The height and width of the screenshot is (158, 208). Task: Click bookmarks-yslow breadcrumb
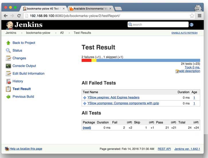click(38, 33)
